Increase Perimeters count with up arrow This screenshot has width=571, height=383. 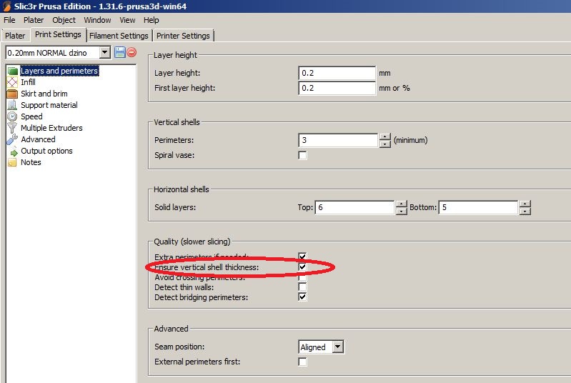click(x=385, y=137)
